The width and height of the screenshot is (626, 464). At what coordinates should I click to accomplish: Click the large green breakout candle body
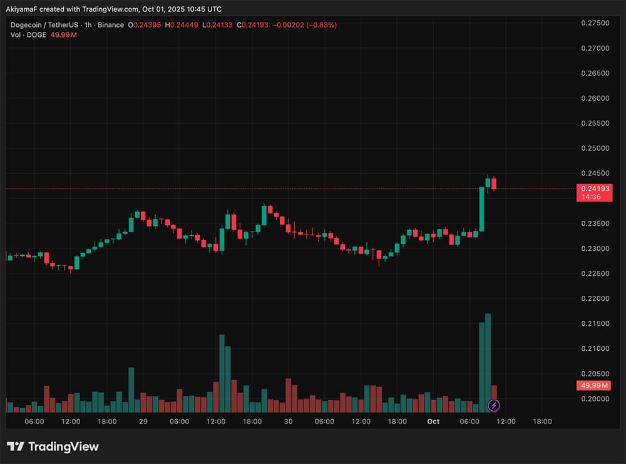pos(482,209)
